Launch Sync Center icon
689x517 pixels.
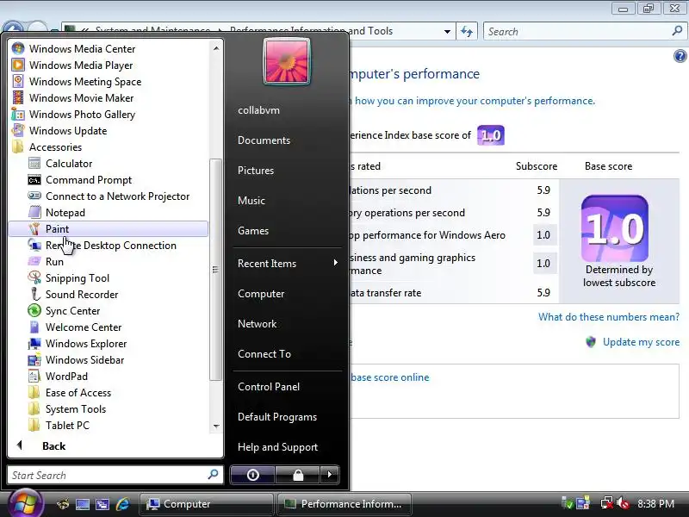tap(34, 310)
